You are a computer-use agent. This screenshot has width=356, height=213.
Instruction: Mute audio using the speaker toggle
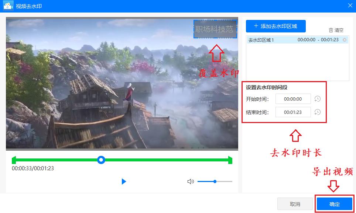(191, 181)
